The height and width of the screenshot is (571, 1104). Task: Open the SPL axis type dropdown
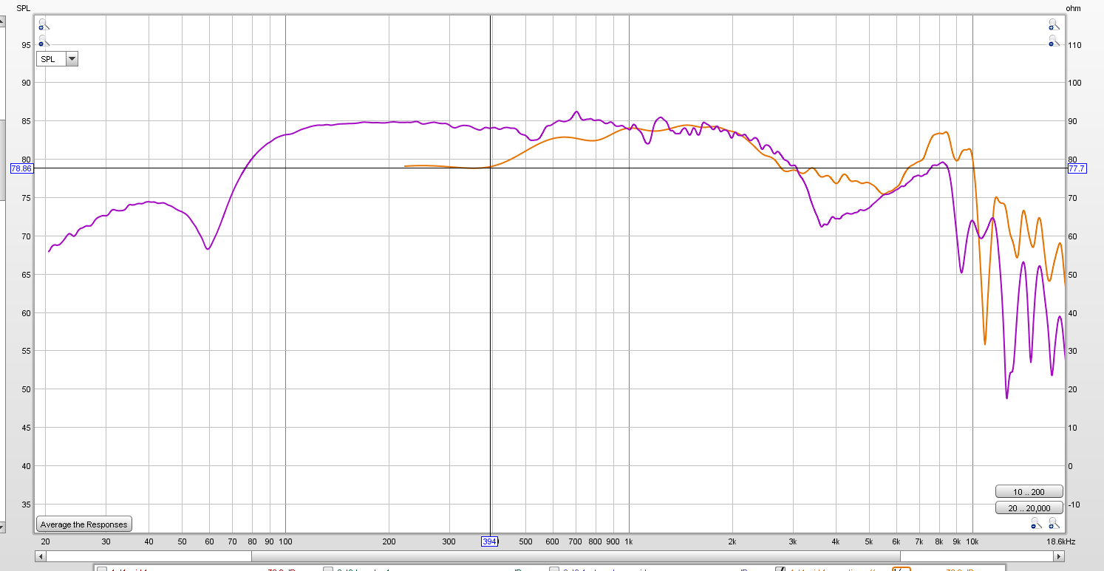(x=57, y=59)
